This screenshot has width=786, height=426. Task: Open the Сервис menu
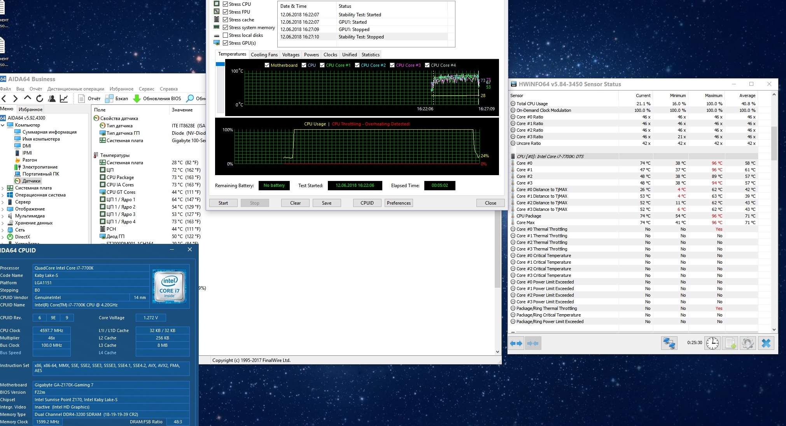[146, 89]
